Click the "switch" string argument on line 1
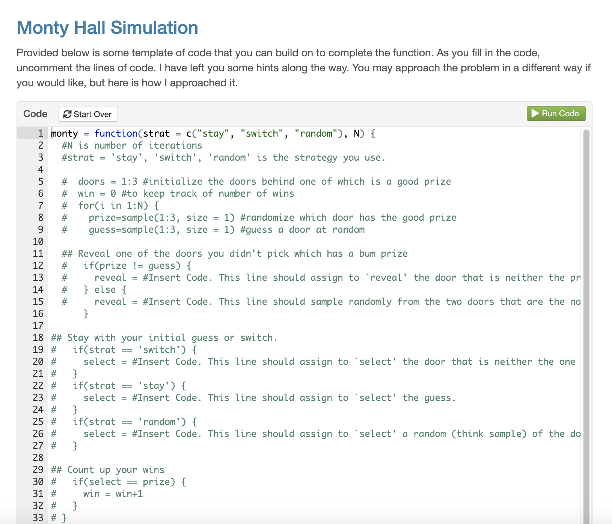Image resolution: width=612 pixels, height=524 pixels. click(x=262, y=133)
